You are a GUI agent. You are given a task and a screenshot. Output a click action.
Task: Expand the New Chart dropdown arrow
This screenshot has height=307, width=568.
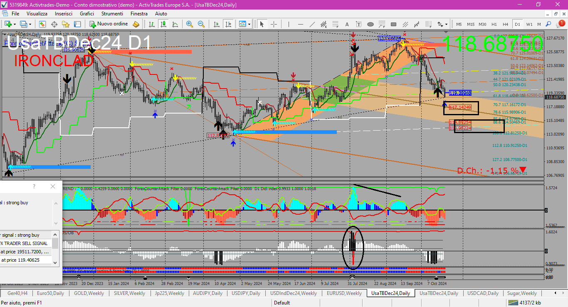15,24
